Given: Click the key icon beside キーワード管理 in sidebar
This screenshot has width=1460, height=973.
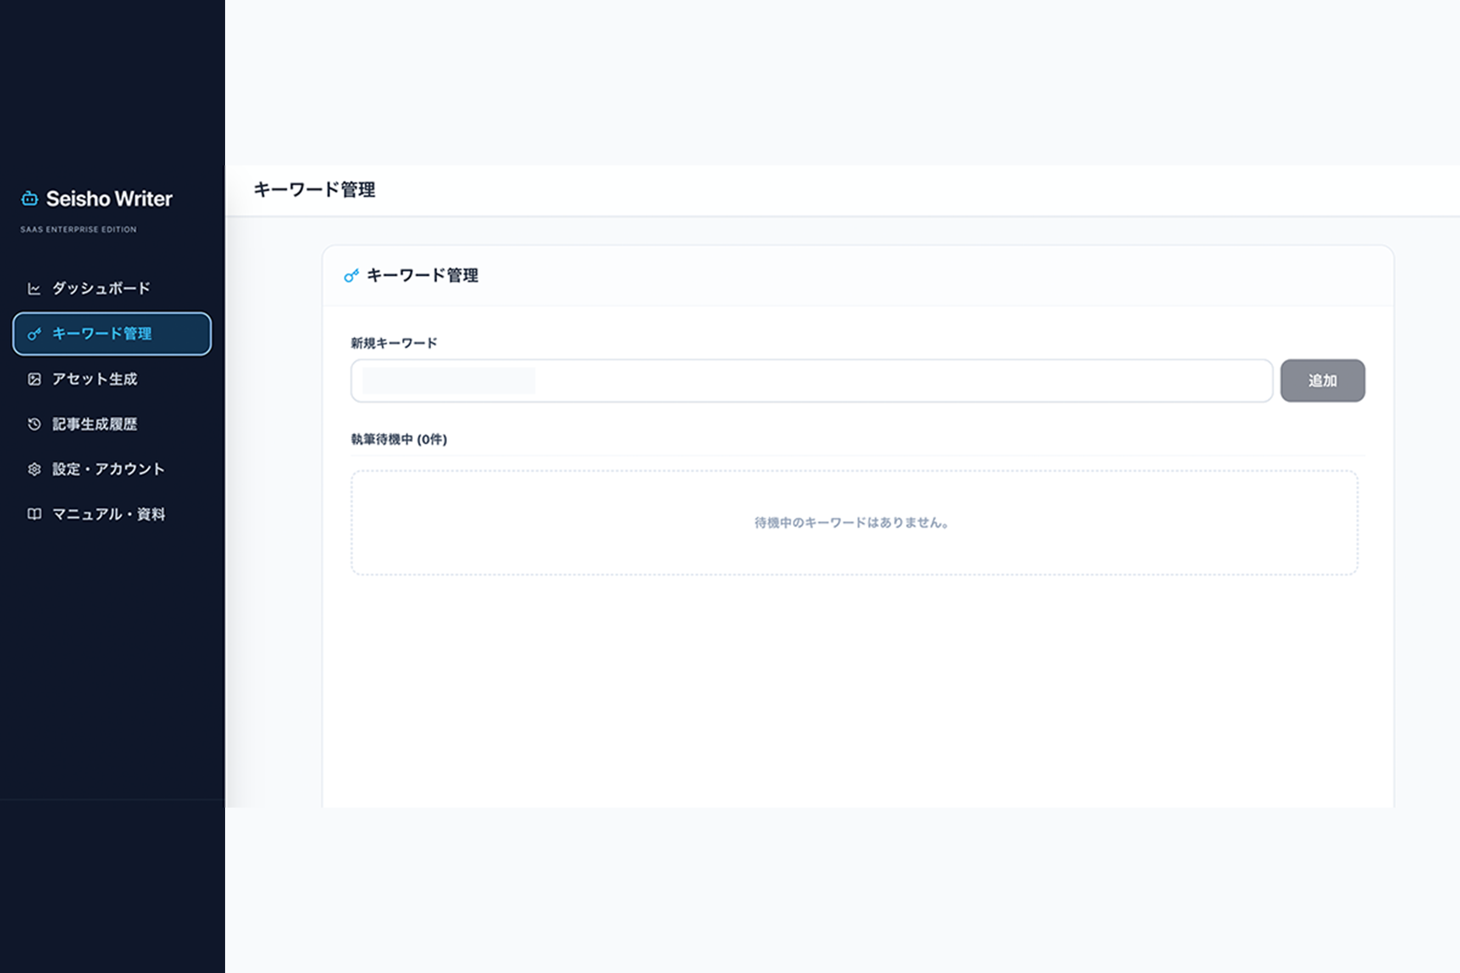Looking at the screenshot, I should click(x=35, y=334).
